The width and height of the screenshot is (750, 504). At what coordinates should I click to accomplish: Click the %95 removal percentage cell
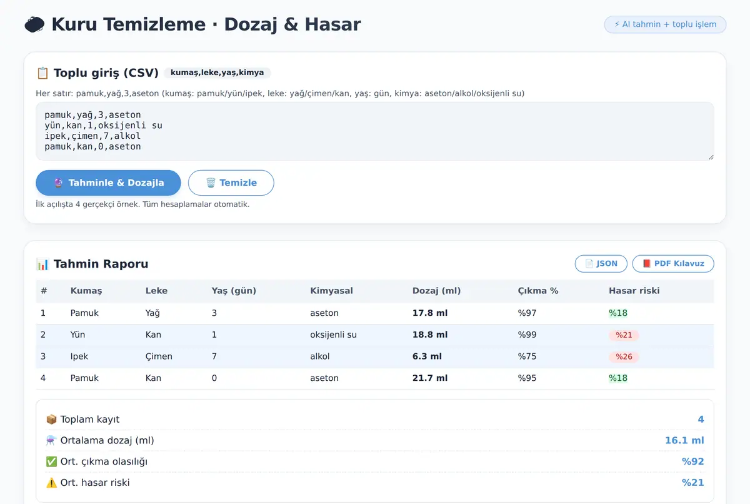527,378
